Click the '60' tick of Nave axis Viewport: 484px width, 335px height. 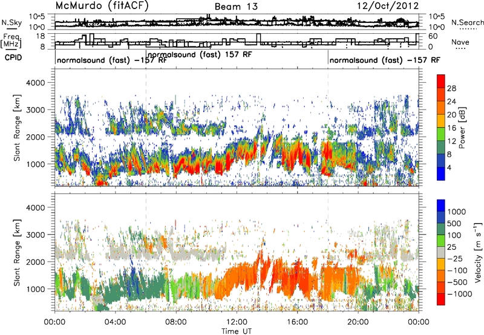point(433,36)
